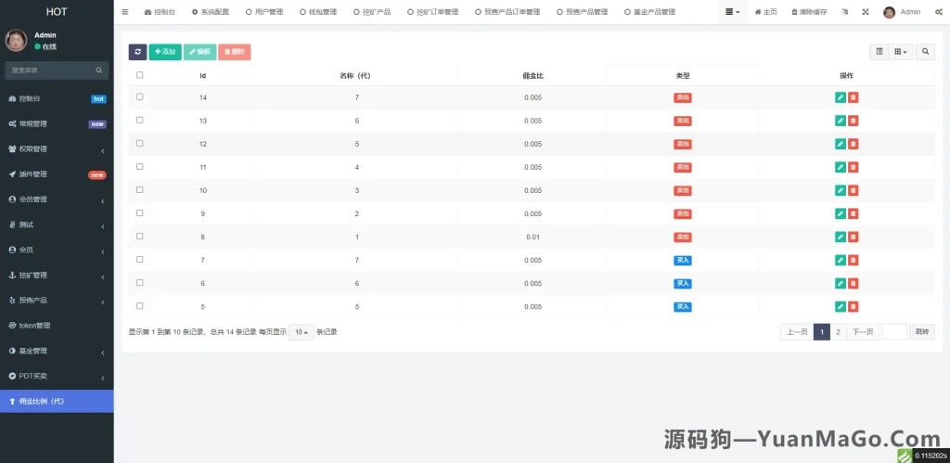The height and width of the screenshot is (463, 950).
Task: Click the 下一页 next page button
Action: point(863,332)
